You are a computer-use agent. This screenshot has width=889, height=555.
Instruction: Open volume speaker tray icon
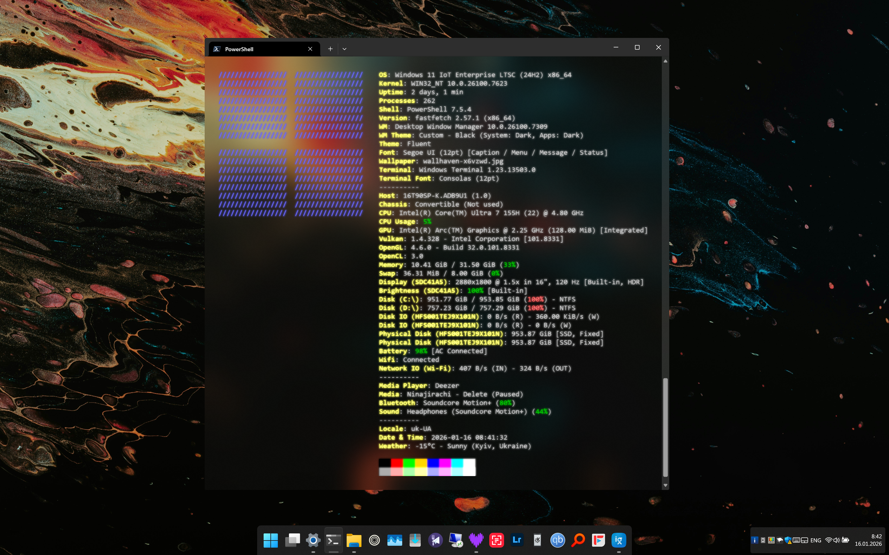[837, 540]
